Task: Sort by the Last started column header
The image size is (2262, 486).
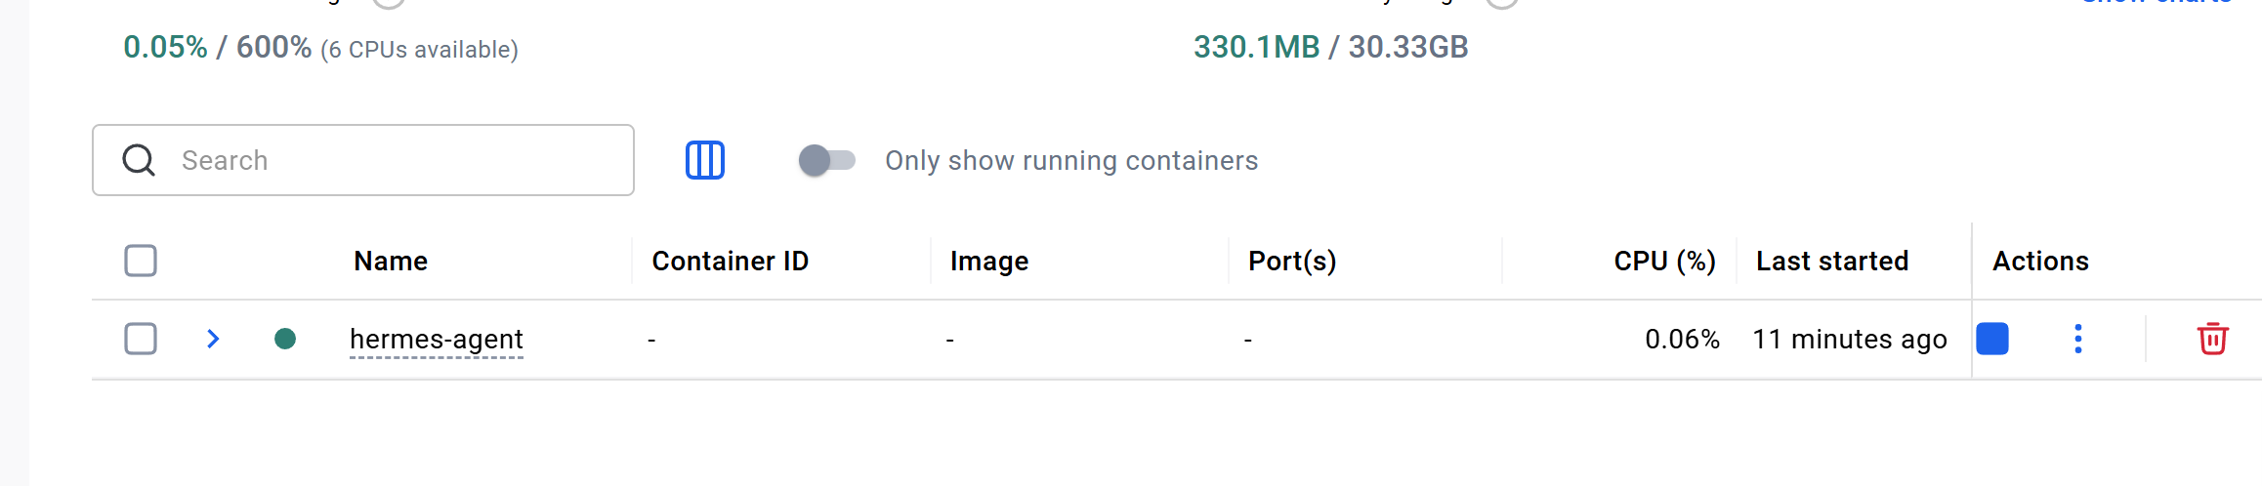Action: click(1831, 261)
